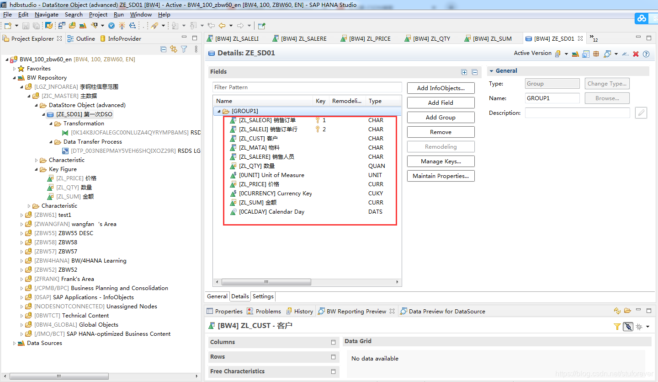Toggle the pressed plug icon in BW Reporting Preview
This screenshot has width=658, height=382.
628,327
